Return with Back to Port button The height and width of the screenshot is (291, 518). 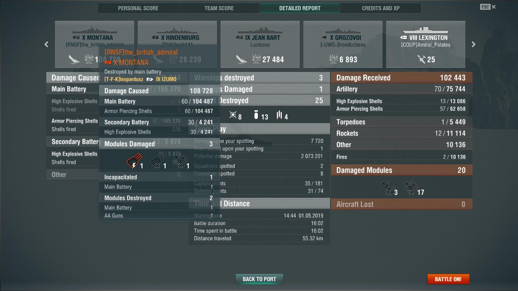[x=259, y=279]
